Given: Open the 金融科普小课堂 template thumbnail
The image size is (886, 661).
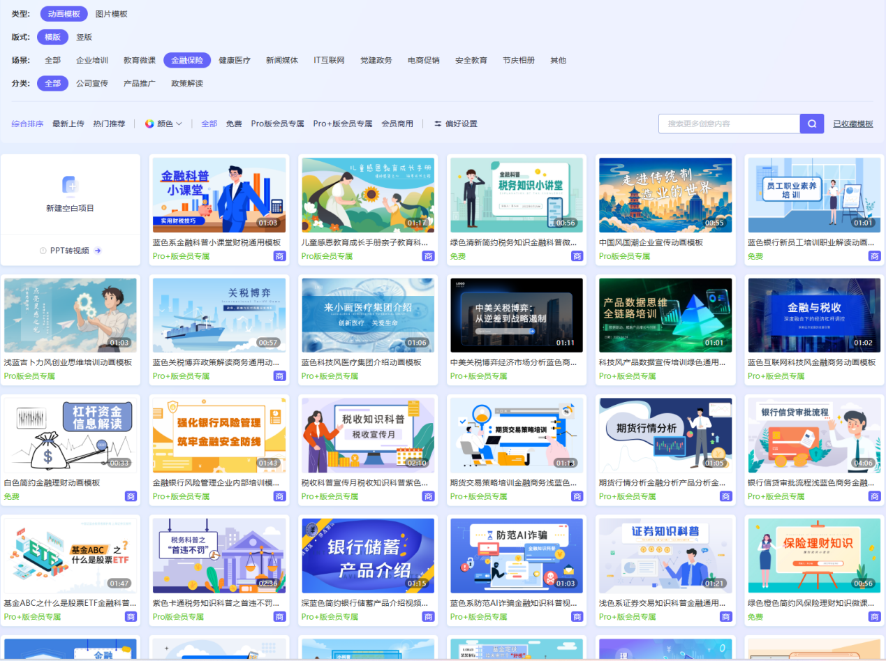Looking at the screenshot, I should tap(219, 194).
